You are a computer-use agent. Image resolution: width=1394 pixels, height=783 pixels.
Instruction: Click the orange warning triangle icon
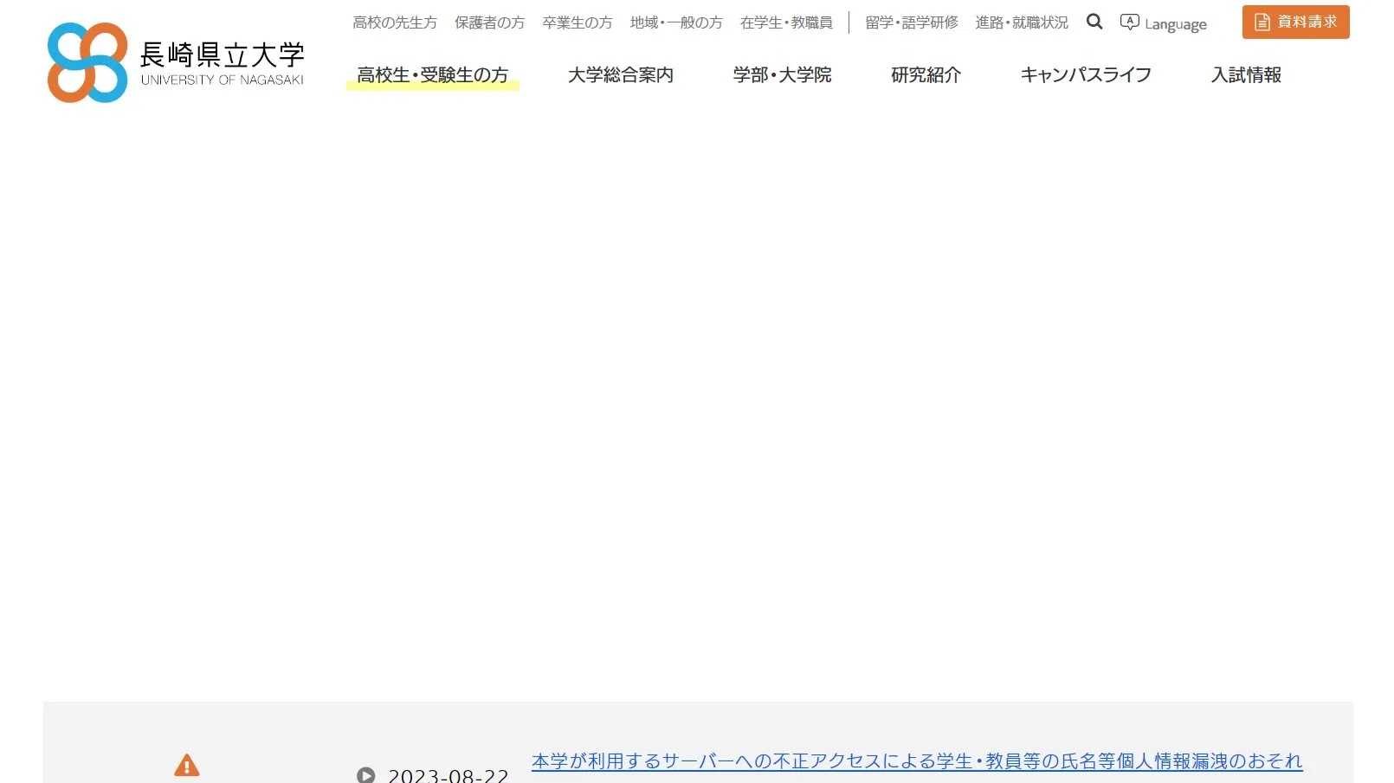coord(187,766)
